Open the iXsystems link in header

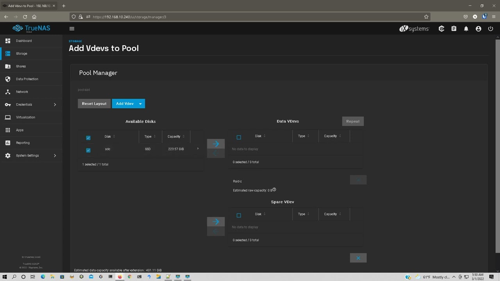click(x=414, y=28)
